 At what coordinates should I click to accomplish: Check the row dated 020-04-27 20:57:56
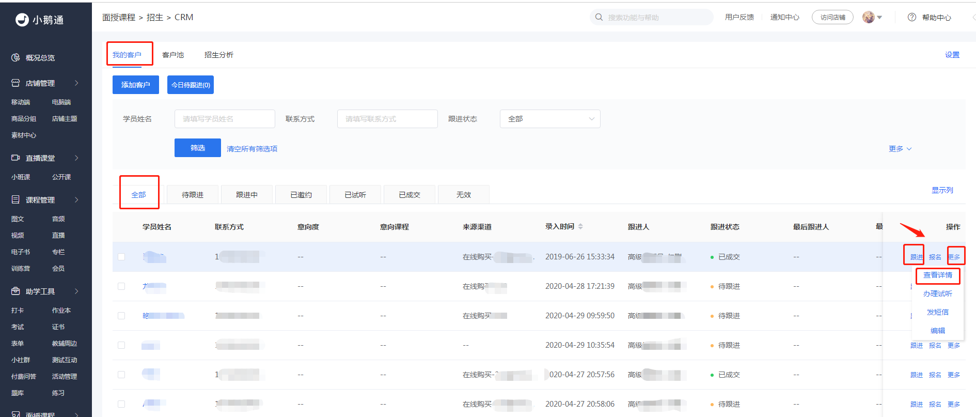[121, 375]
